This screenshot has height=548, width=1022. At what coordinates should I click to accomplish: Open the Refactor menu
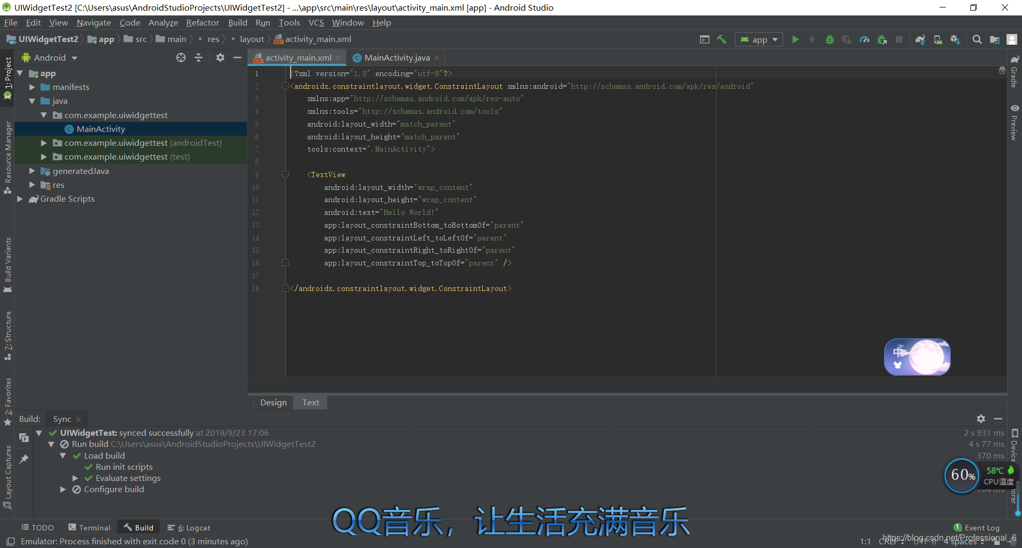202,22
